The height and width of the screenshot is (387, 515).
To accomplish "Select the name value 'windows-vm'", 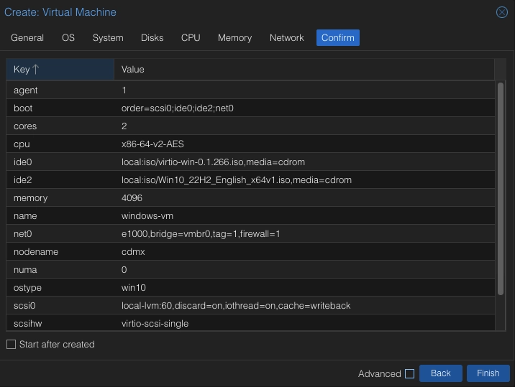I will click(147, 216).
